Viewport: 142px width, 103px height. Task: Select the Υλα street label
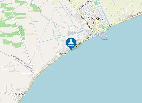93,24
